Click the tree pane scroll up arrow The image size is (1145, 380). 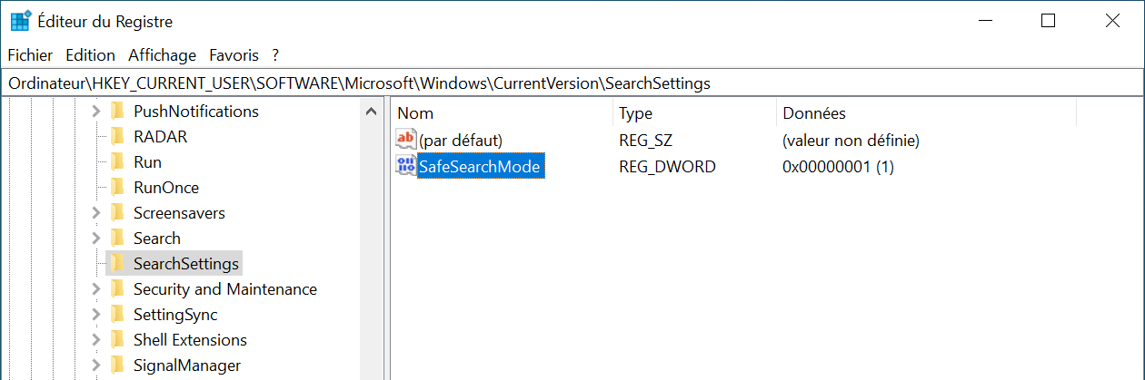(x=370, y=112)
